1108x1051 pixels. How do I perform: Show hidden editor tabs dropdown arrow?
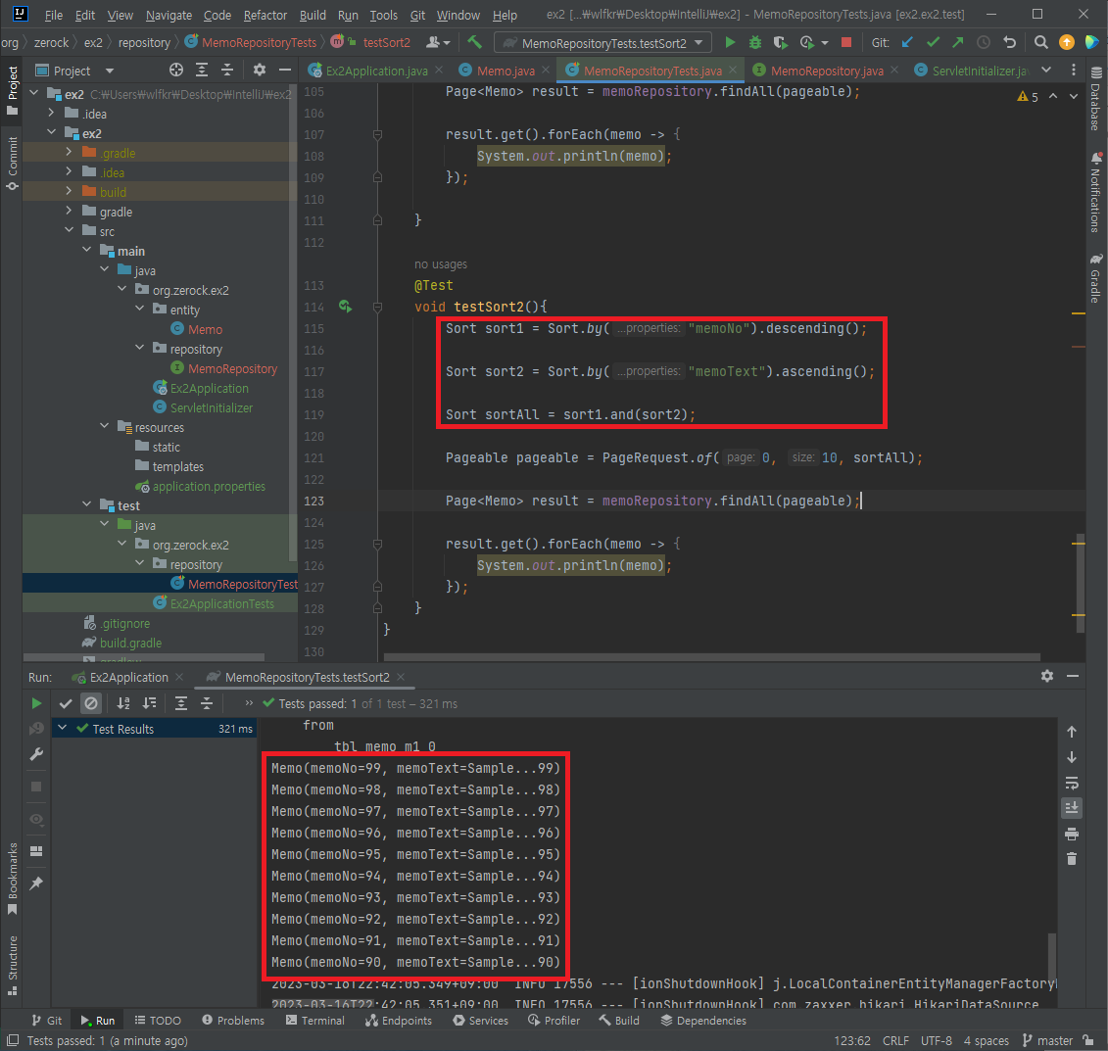click(1046, 70)
